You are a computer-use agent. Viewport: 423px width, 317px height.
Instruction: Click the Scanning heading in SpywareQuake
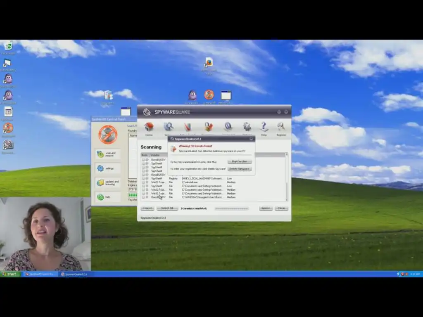[151, 147]
